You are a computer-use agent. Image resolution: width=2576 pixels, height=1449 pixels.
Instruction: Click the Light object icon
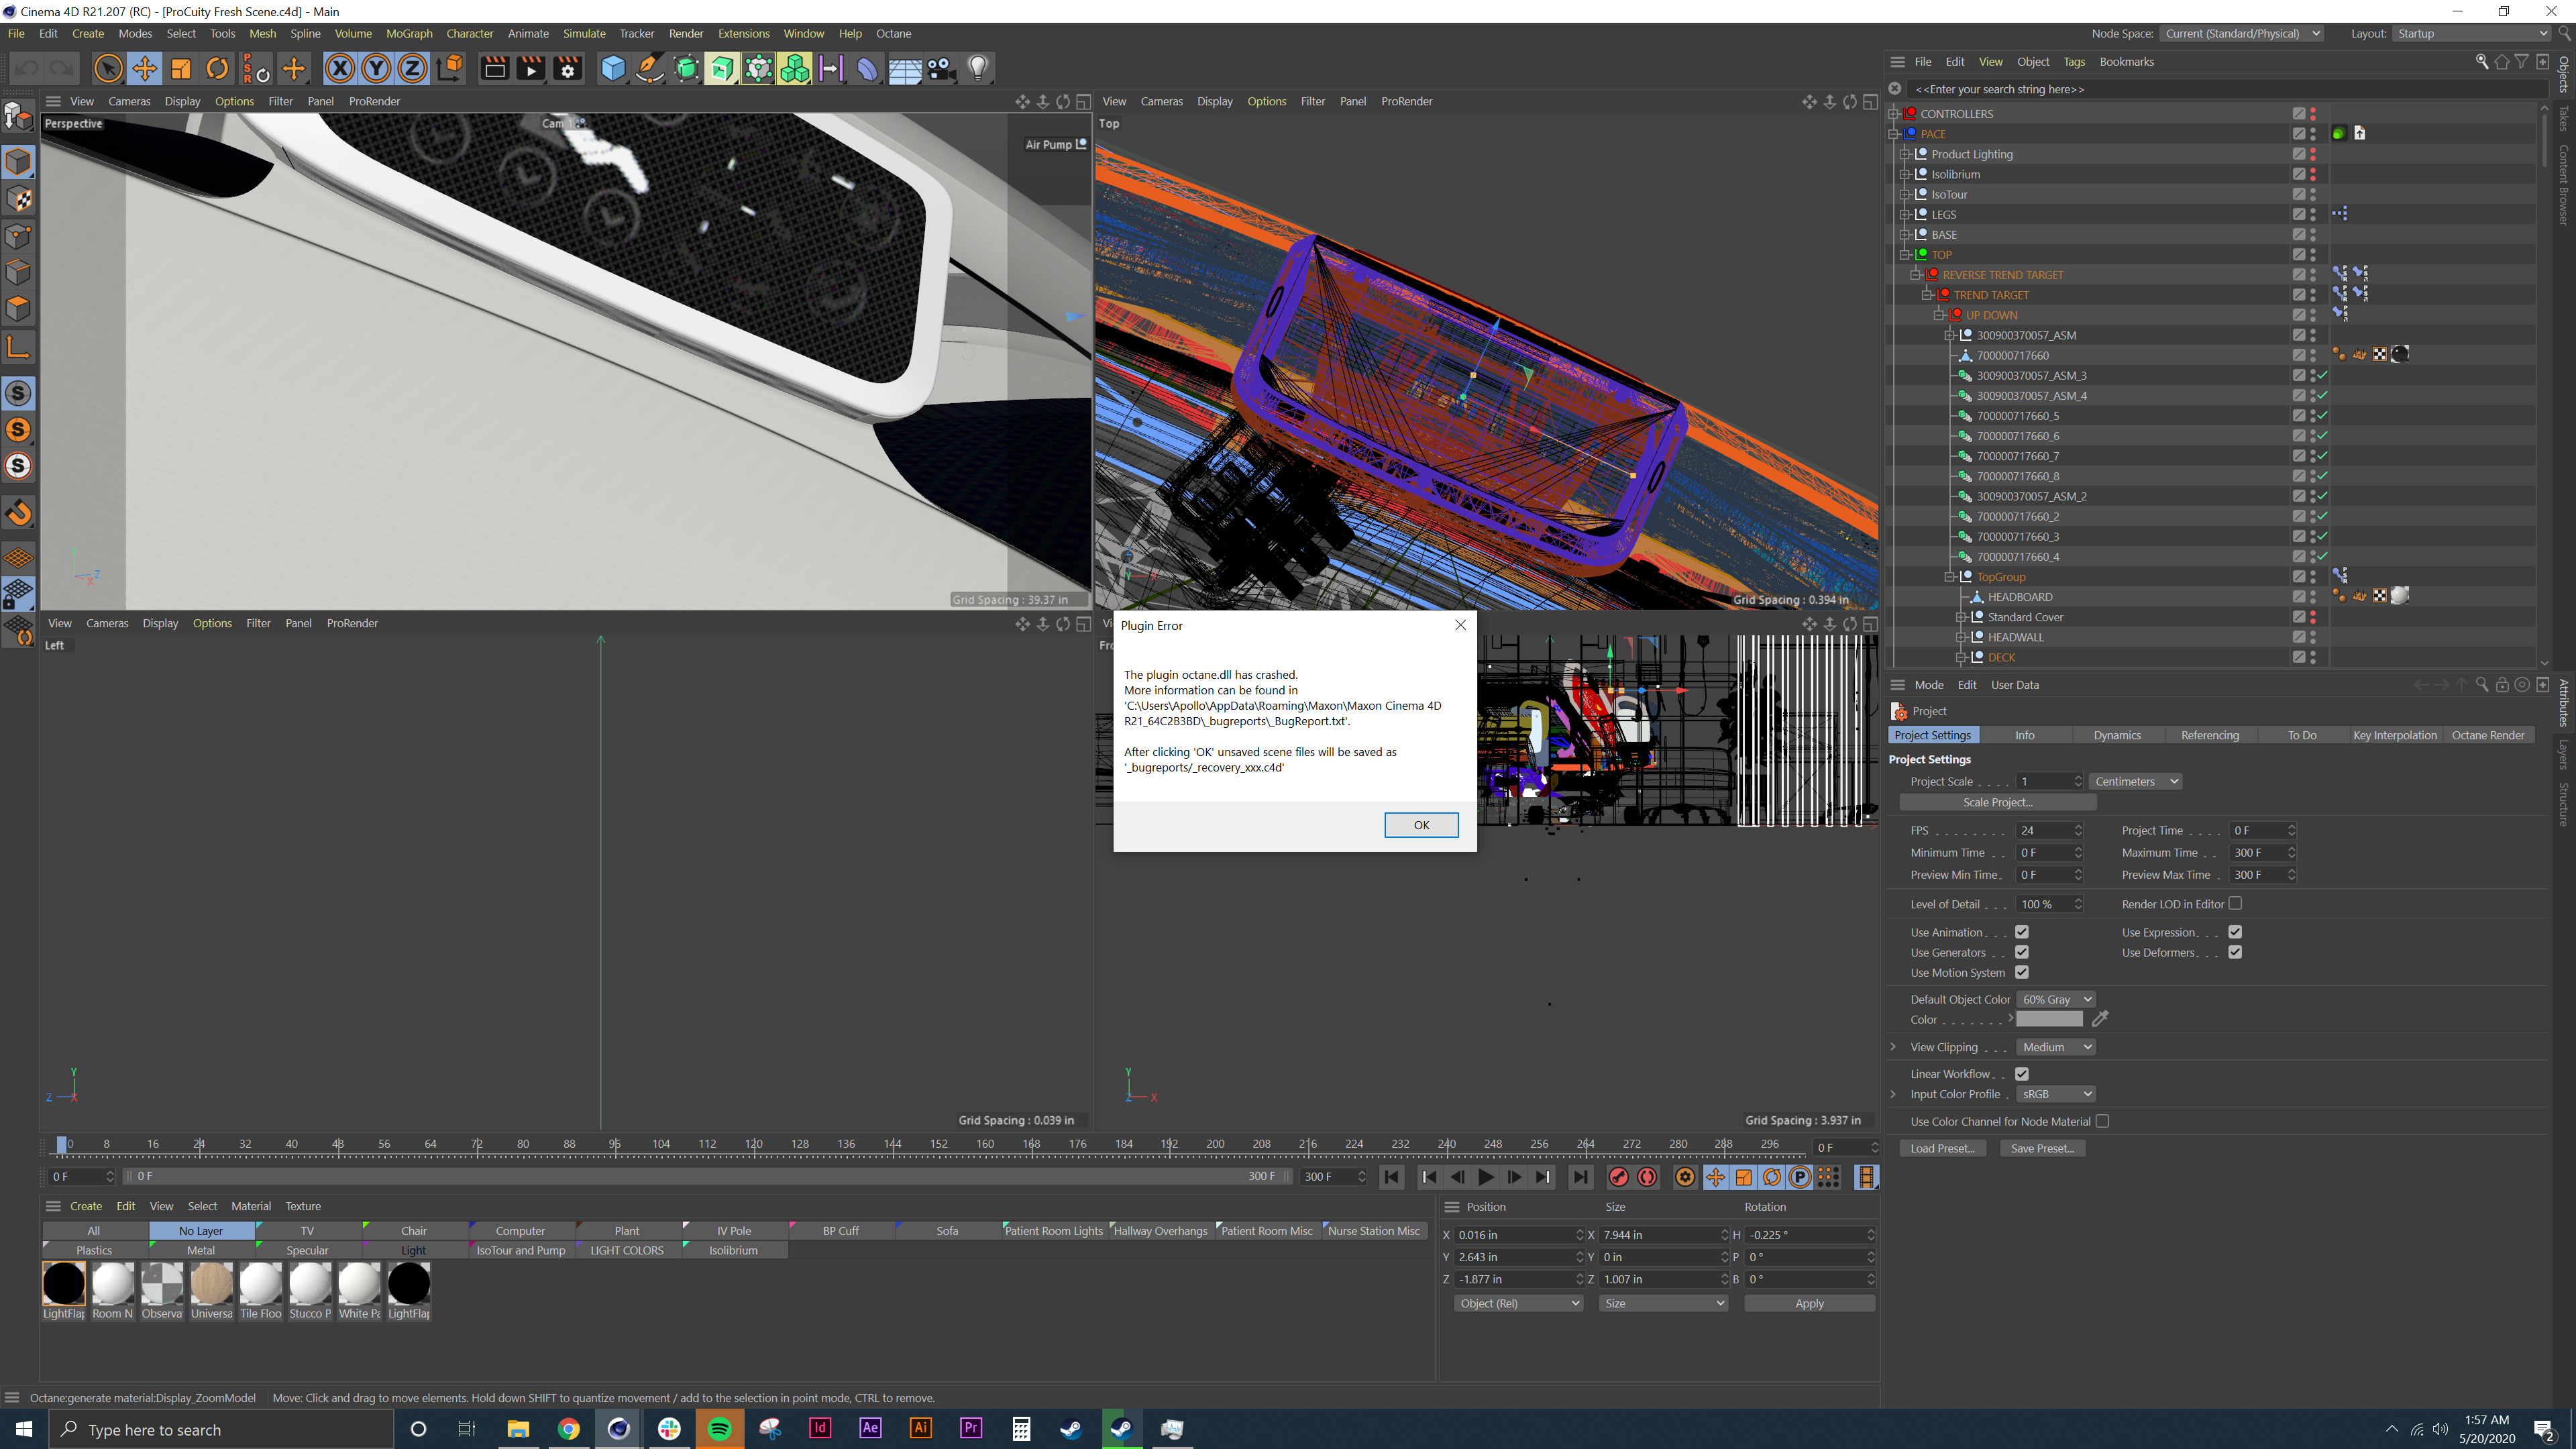tap(978, 68)
